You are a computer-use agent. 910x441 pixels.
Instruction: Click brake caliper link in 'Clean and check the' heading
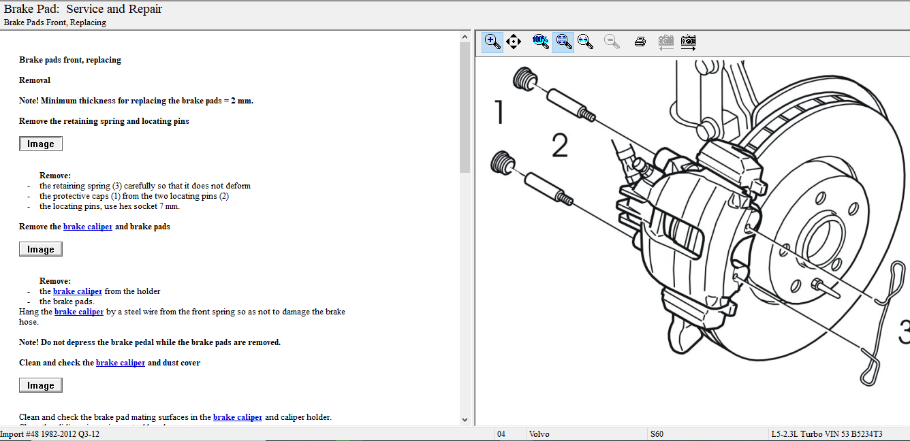point(121,363)
